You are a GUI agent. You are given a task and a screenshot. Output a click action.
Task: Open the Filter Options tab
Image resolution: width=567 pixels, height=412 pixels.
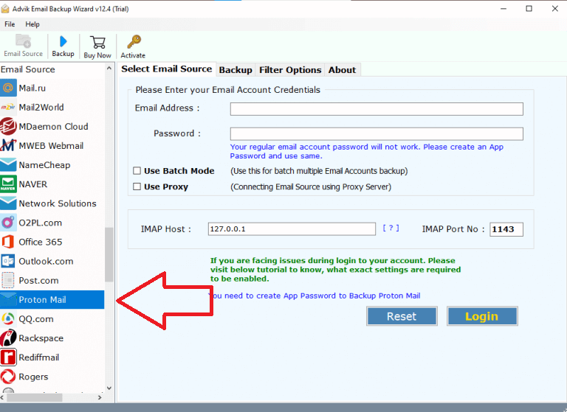290,70
